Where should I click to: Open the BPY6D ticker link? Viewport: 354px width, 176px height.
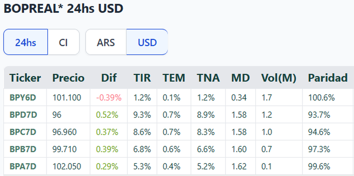point(23,98)
